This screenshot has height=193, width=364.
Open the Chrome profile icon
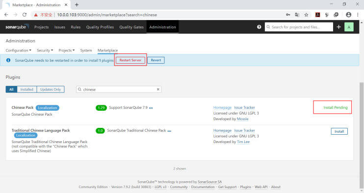click(x=348, y=15)
